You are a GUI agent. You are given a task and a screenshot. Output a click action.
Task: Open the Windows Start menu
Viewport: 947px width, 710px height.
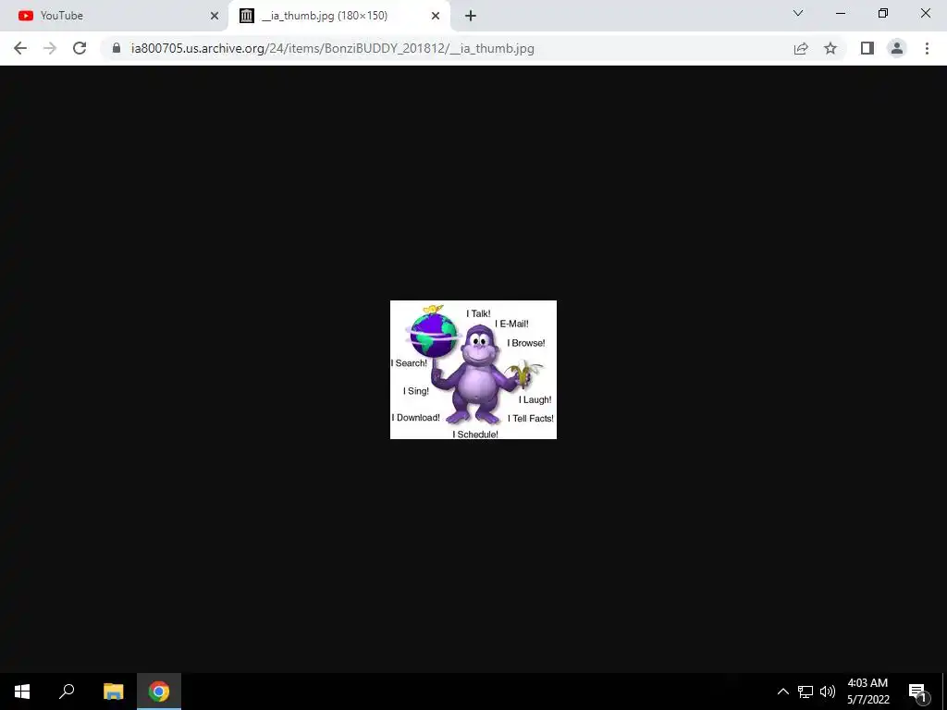coord(22,692)
